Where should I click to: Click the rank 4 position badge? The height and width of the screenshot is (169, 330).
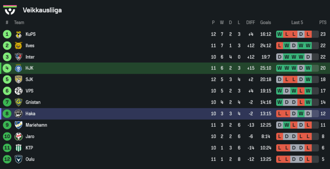[7, 68]
